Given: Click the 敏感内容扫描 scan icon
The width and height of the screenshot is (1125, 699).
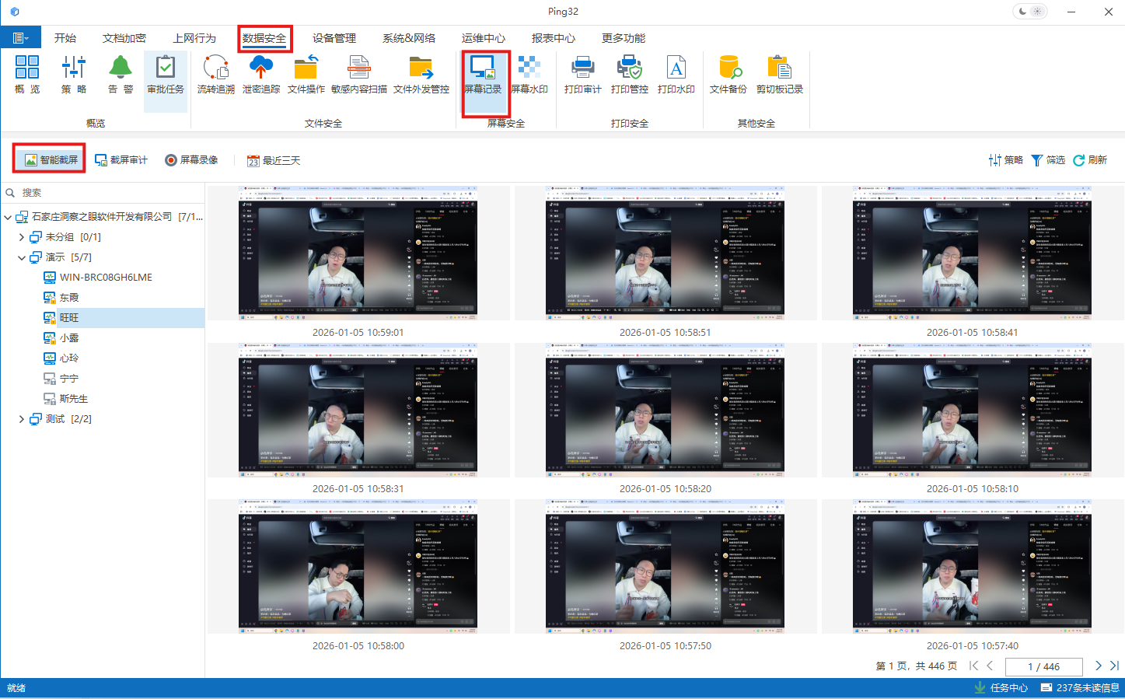Looking at the screenshot, I should (x=358, y=75).
